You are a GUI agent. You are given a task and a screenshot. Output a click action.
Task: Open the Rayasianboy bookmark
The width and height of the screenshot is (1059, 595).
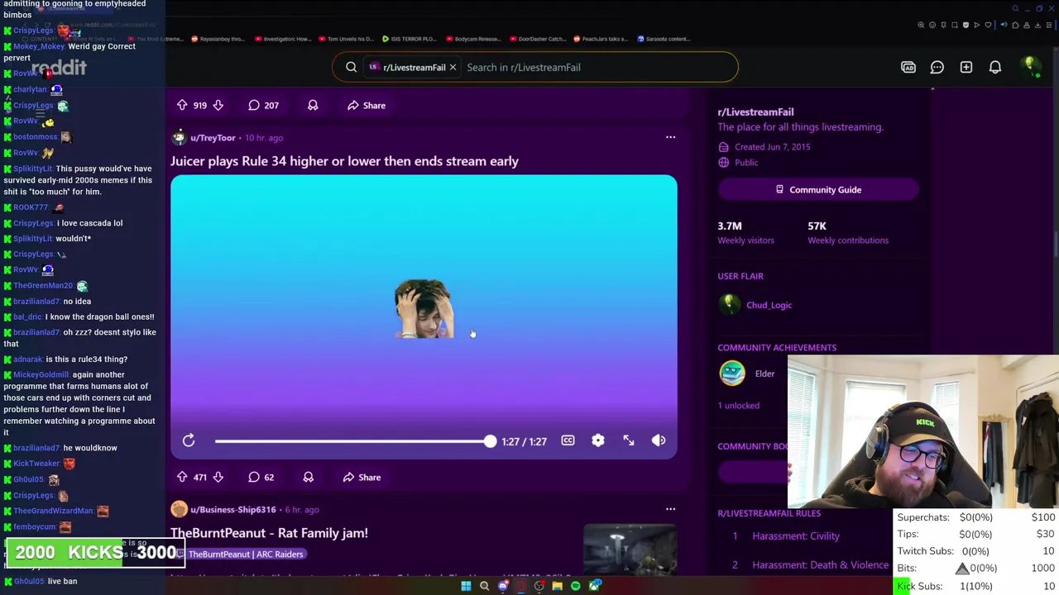click(x=218, y=39)
